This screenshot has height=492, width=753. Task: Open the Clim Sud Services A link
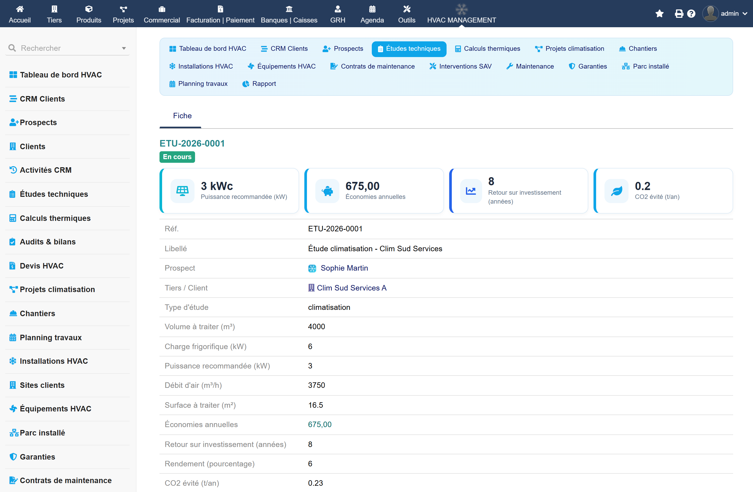pos(351,288)
